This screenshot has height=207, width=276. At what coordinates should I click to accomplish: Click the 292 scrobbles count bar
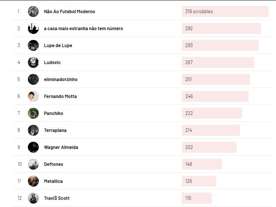click(221, 29)
